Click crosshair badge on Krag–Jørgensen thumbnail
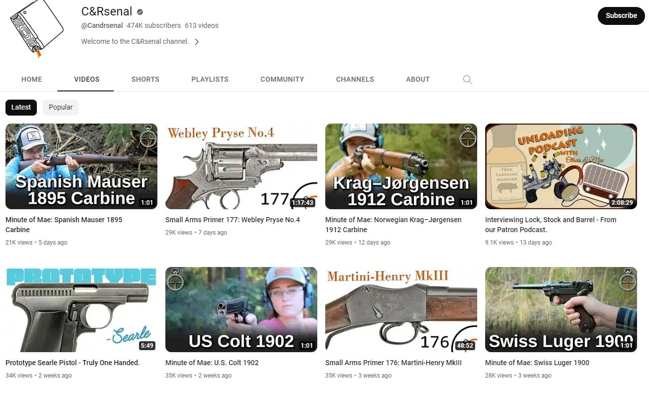Image resolution: width=649 pixels, height=397 pixels. tap(468, 136)
